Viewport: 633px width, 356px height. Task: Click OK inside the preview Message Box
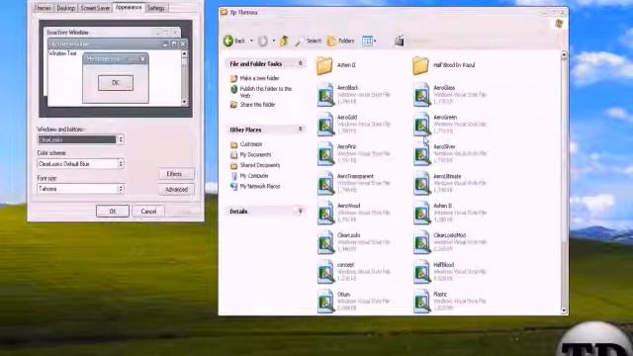116,83
